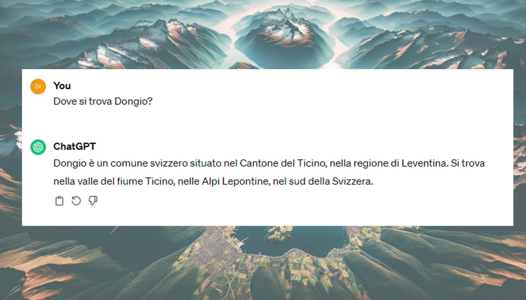Viewport: 526px width, 300px height.
Task: Click the orange DI user avatar
Action: 38,86
